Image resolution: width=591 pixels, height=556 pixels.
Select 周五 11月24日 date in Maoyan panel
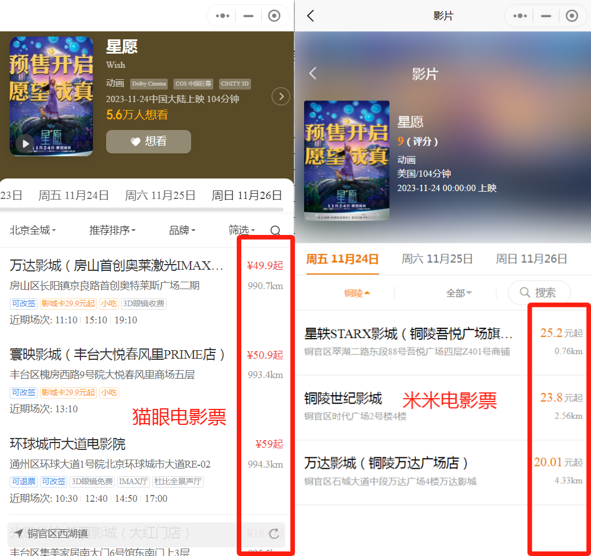74,195
